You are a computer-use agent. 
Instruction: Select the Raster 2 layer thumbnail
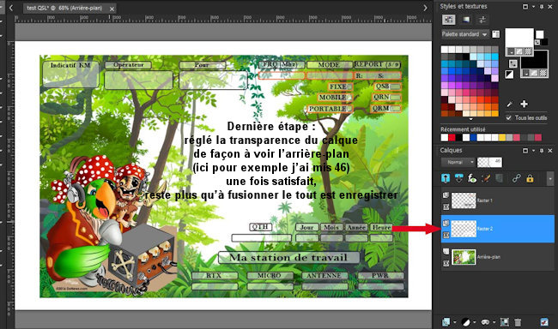coord(464,229)
